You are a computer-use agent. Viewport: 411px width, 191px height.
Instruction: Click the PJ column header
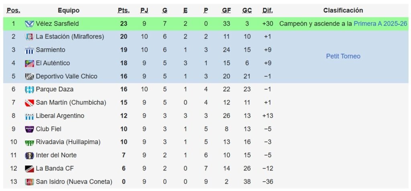[144, 10]
